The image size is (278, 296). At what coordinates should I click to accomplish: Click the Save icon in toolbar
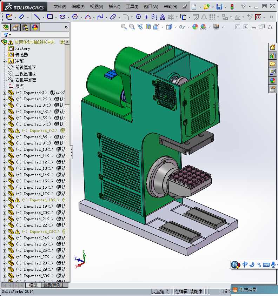pyautogui.click(x=219, y=7)
